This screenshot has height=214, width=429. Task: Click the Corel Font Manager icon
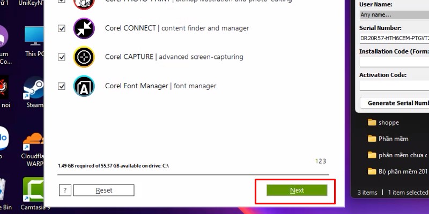(x=84, y=86)
